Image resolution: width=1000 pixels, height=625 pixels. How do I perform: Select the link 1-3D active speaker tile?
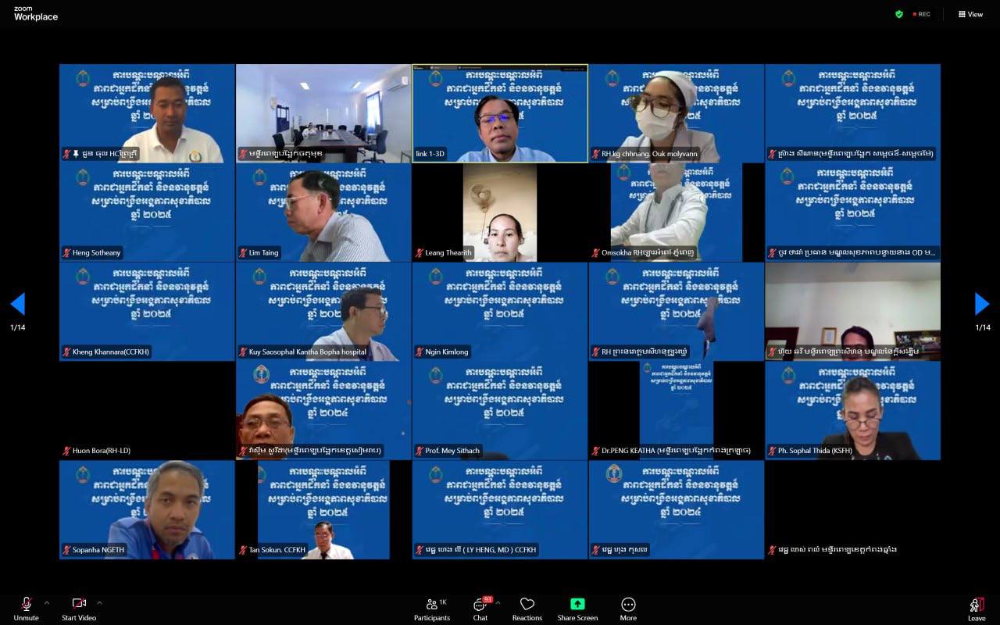pos(500,113)
